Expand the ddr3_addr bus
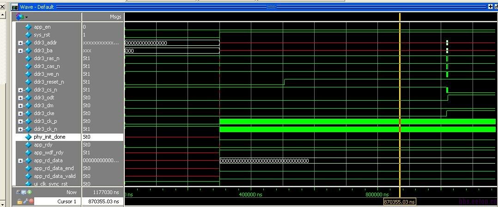 click(x=20, y=43)
